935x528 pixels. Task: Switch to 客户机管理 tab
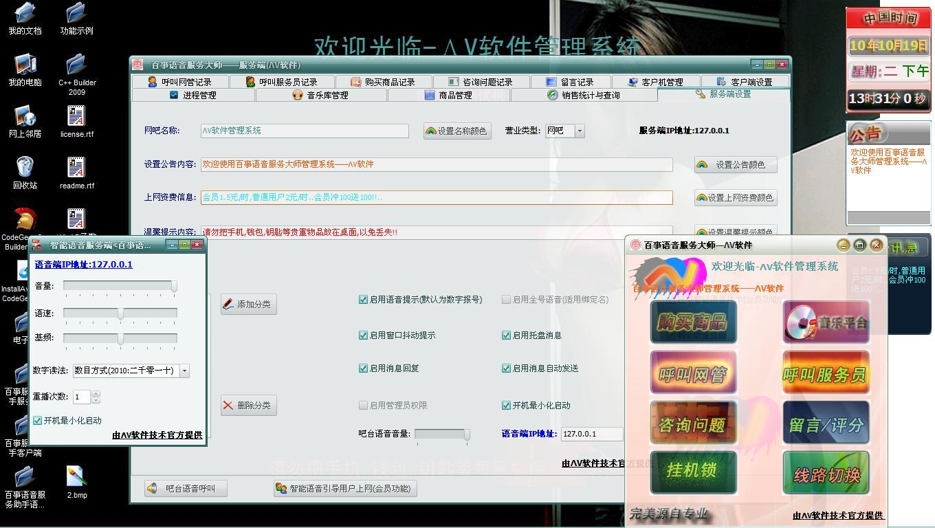[x=655, y=82]
